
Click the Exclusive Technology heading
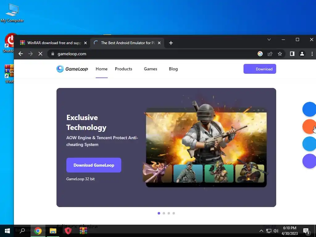pyautogui.click(x=86, y=122)
